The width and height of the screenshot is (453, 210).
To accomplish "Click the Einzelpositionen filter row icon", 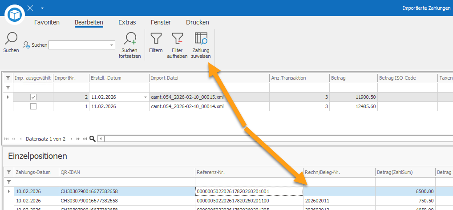I will (x=9, y=182).
